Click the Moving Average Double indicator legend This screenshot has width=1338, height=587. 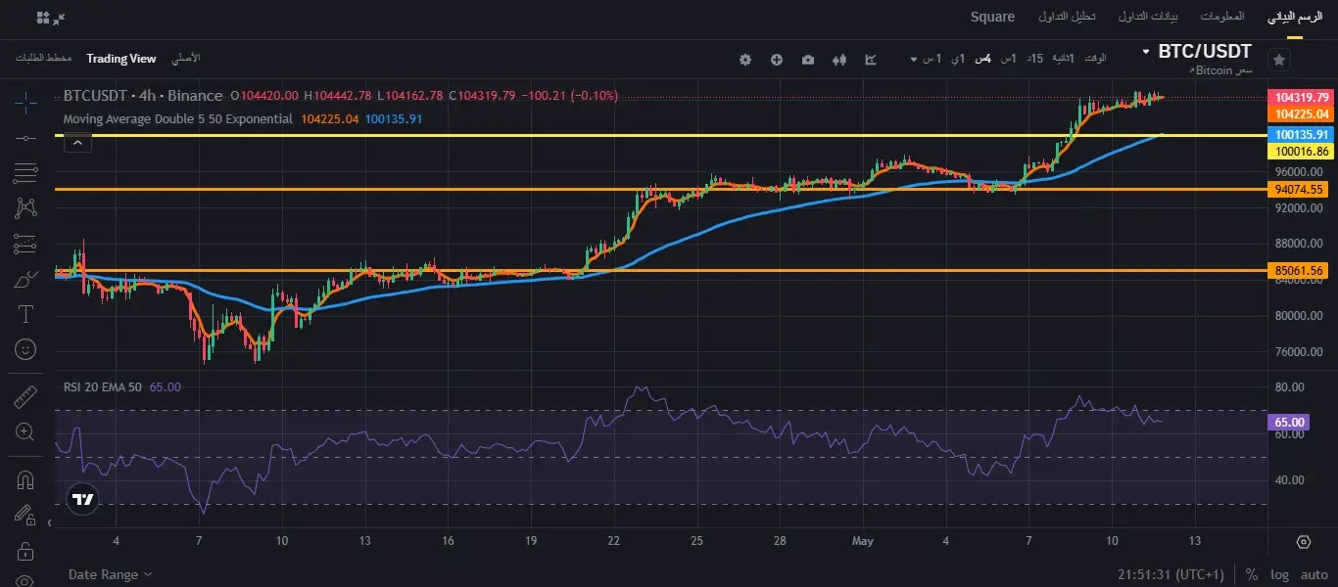coord(177,118)
